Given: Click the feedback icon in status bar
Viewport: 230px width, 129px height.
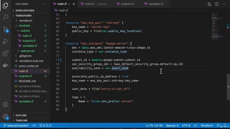Looking at the screenshot, I should (218, 125).
